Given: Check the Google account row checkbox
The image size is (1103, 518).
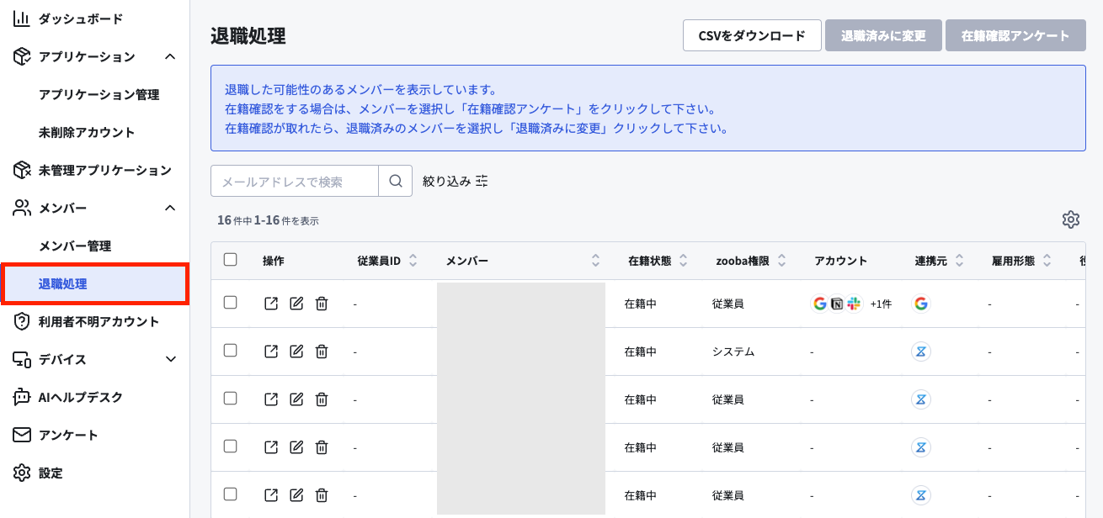Looking at the screenshot, I should click(x=230, y=303).
